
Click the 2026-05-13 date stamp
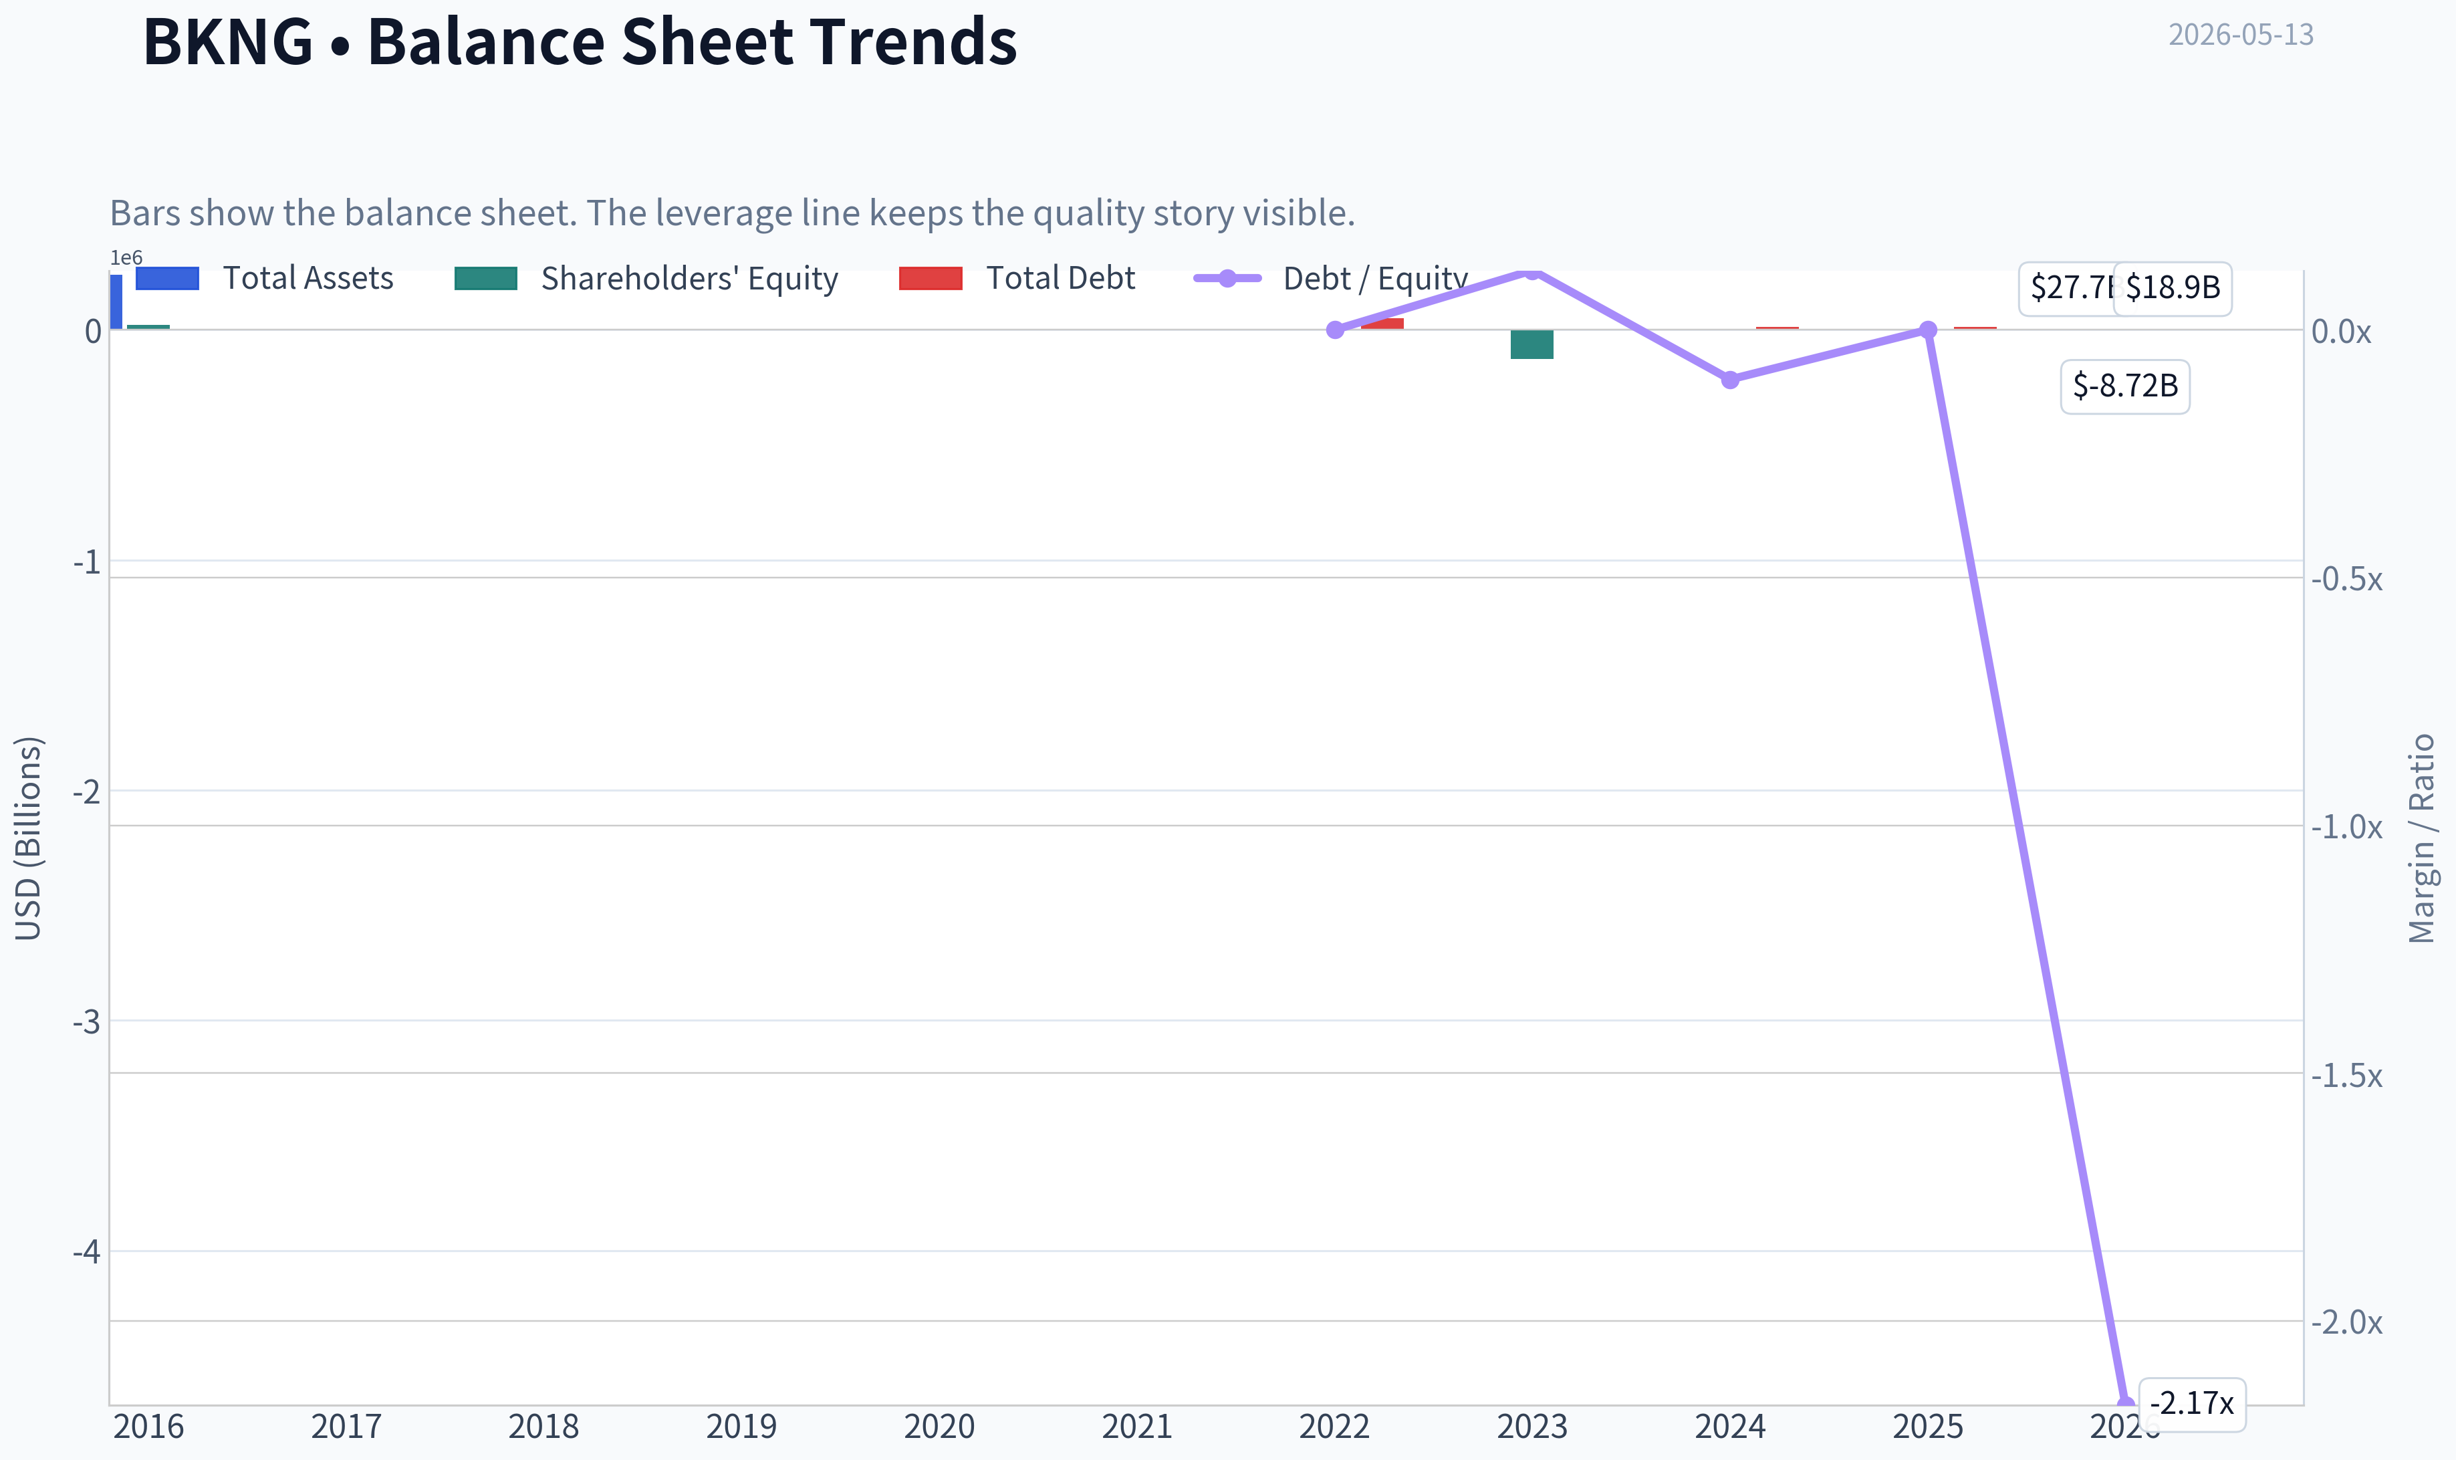(2241, 35)
